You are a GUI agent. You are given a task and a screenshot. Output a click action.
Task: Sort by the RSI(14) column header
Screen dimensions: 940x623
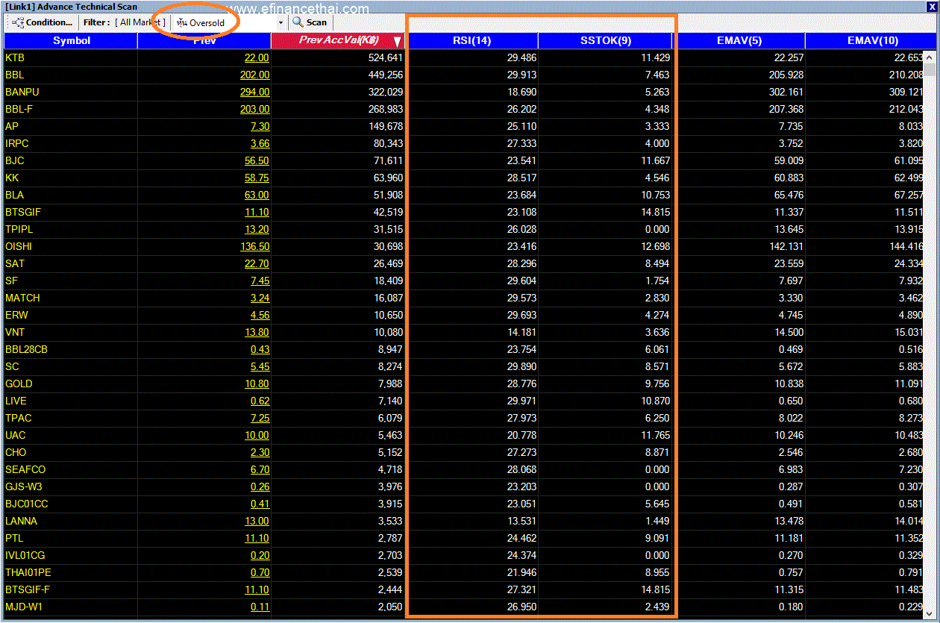click(471, 40)
